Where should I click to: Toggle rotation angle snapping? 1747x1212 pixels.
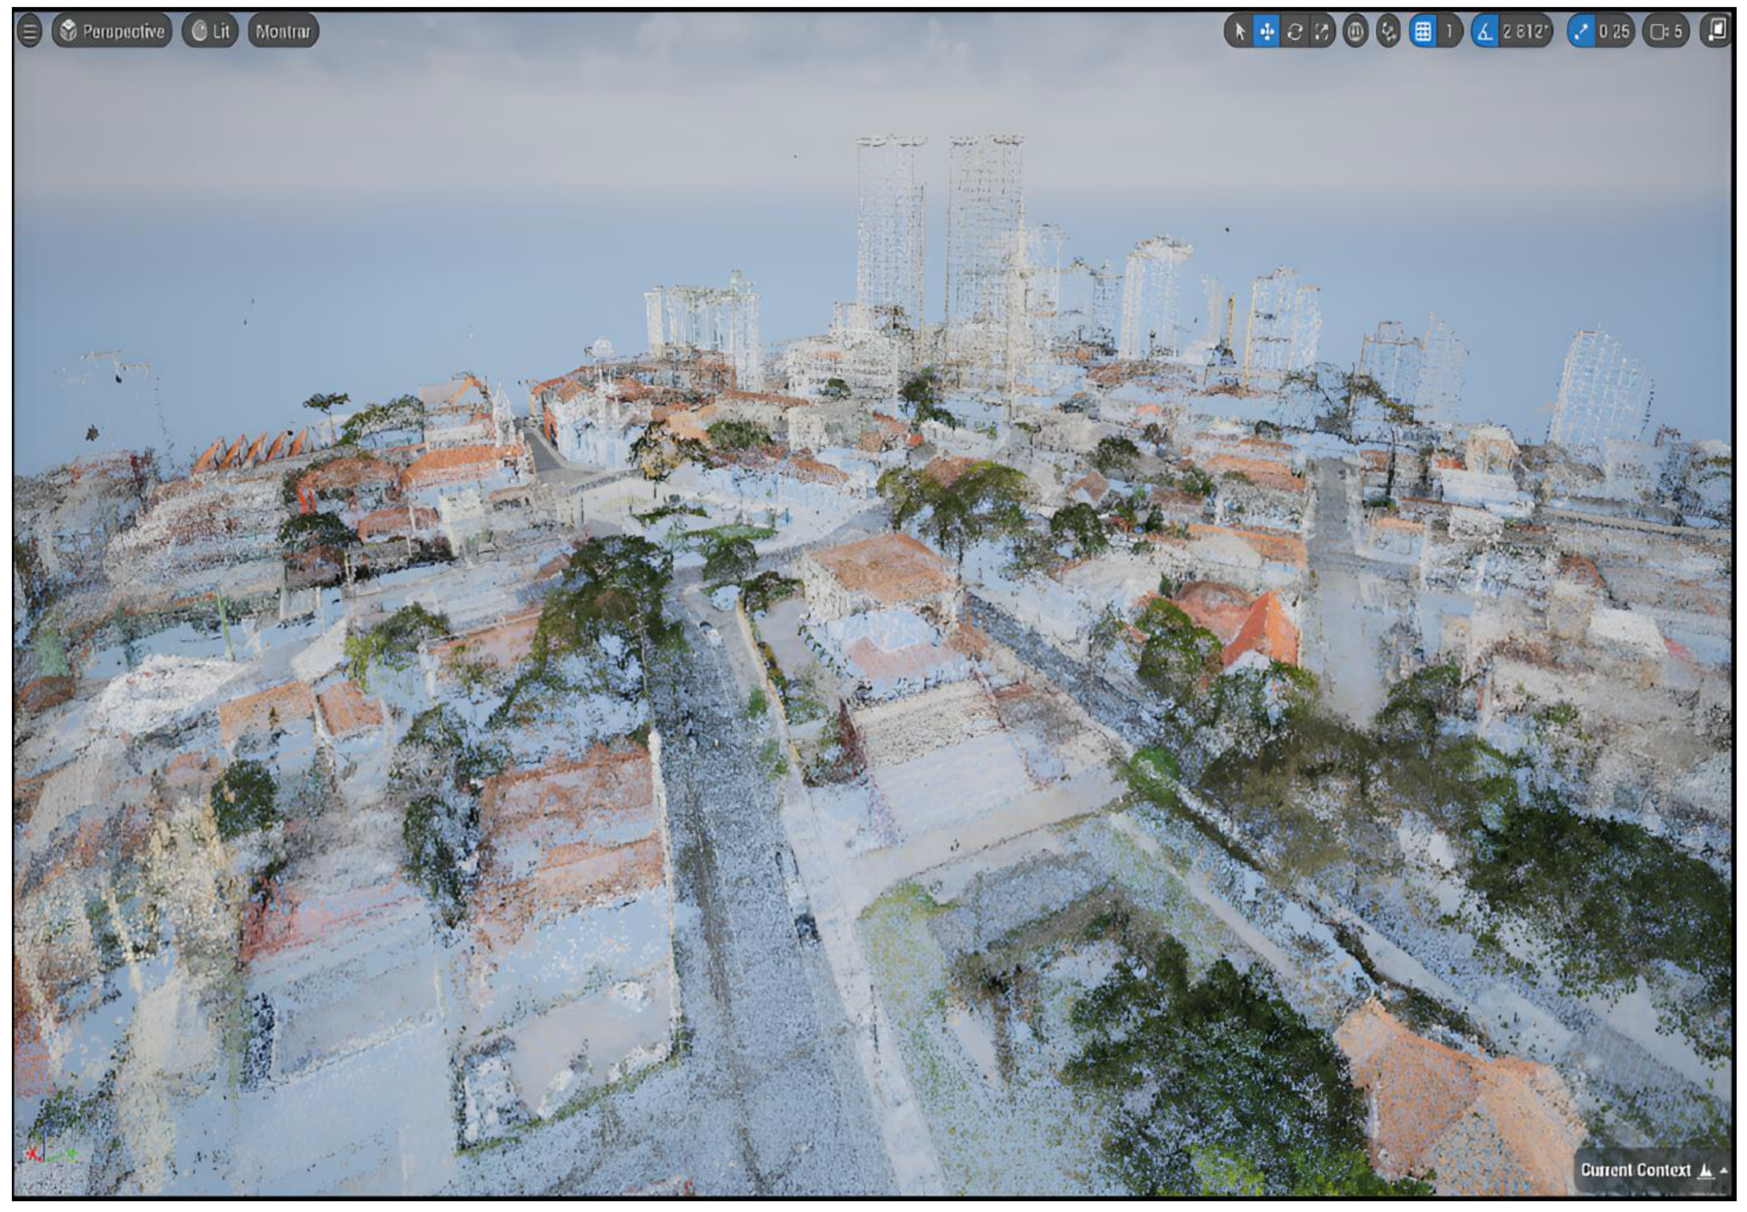coord(1484,31)
